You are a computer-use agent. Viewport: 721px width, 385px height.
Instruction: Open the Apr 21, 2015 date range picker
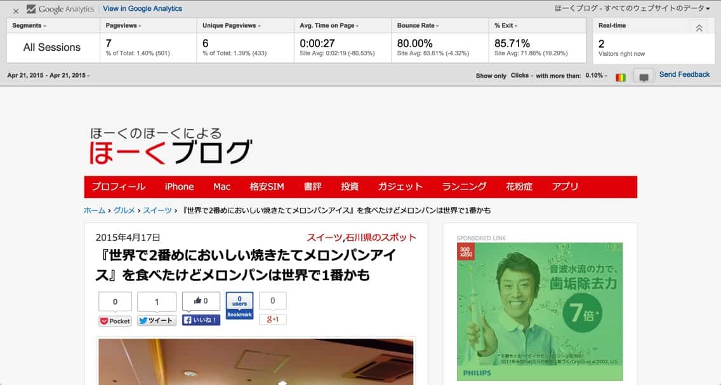tap(48, 76)
